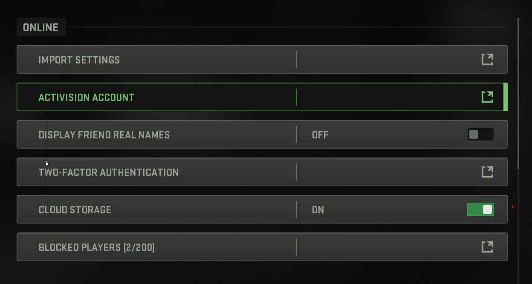Click the green highlight bar on Activision Account
This screenshot has width=532, height=284.
506,97
